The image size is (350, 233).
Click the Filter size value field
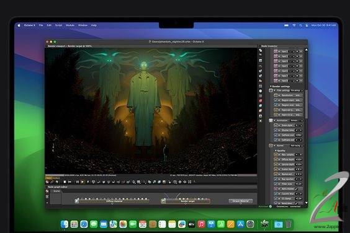298,184
